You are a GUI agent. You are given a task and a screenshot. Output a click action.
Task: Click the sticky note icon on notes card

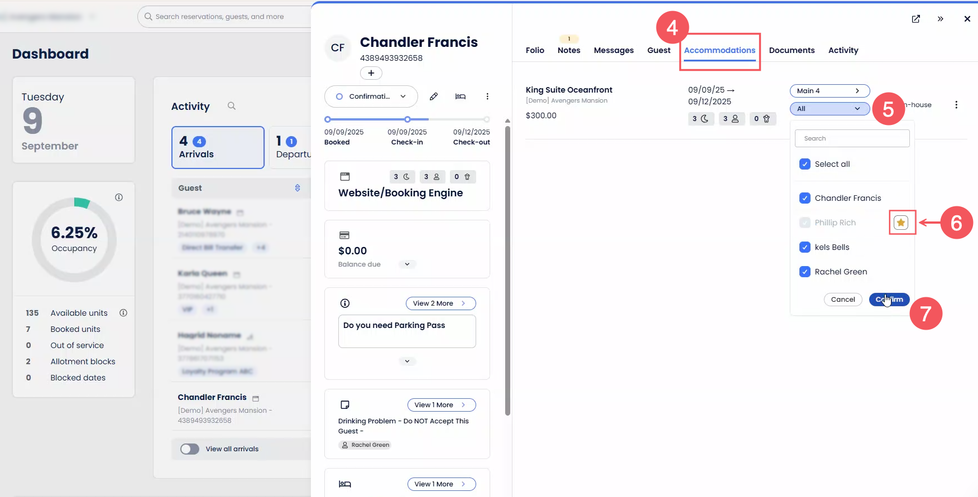pos(345,405)
